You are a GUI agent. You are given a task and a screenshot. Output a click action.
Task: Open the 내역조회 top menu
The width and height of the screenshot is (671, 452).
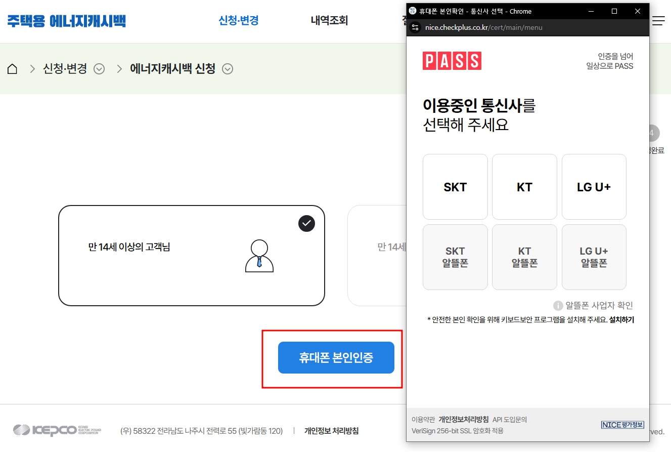pos(329,21)
